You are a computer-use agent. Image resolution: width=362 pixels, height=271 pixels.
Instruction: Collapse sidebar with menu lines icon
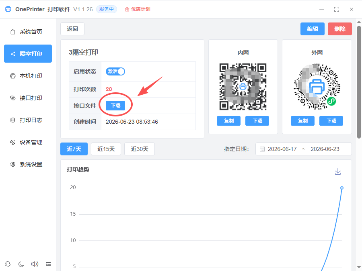pyautogui.click(x=48, y=264)
